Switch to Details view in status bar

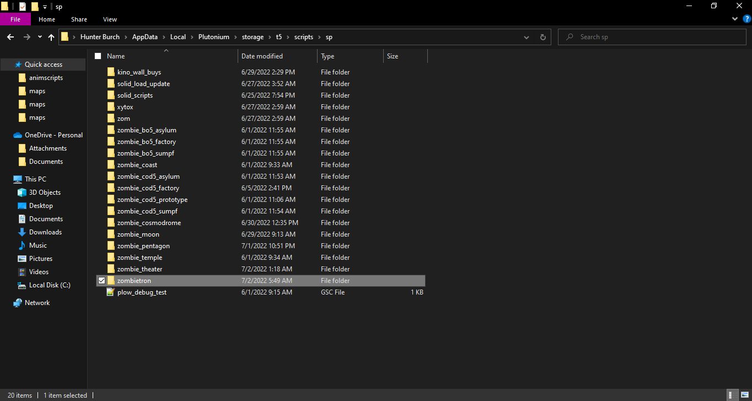click(x=732, y=395)
